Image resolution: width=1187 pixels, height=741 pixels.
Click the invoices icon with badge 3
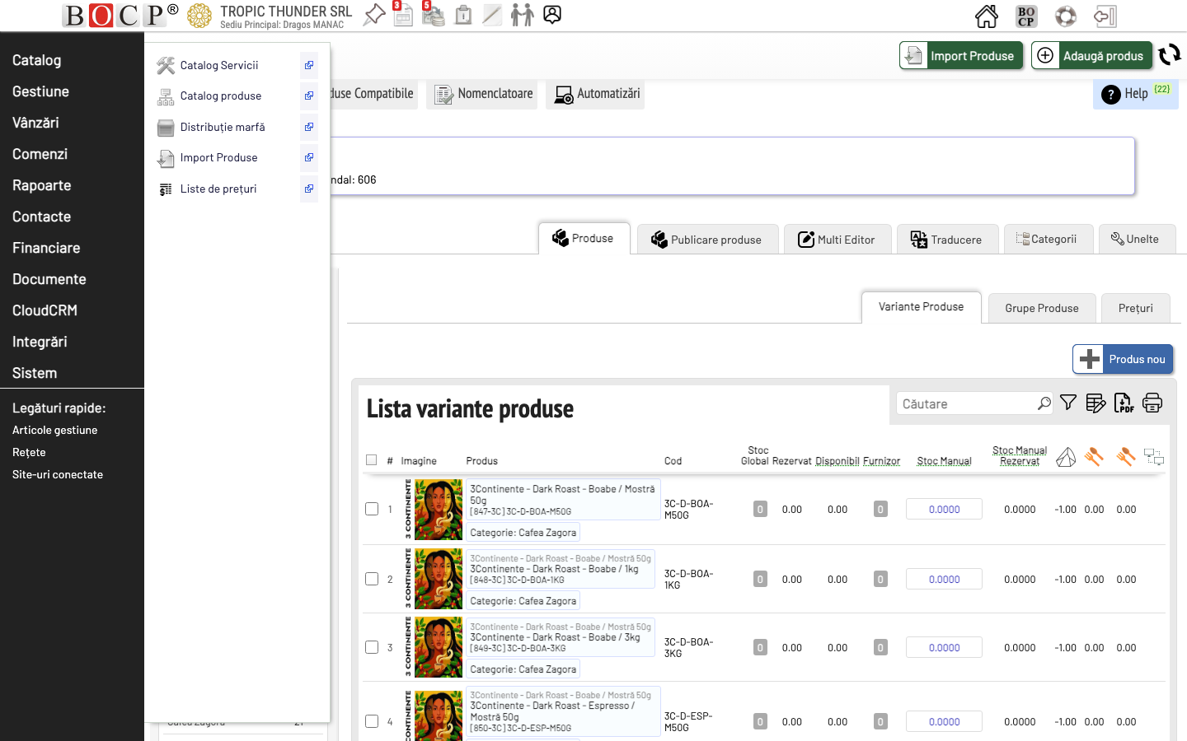click(403, 15)
